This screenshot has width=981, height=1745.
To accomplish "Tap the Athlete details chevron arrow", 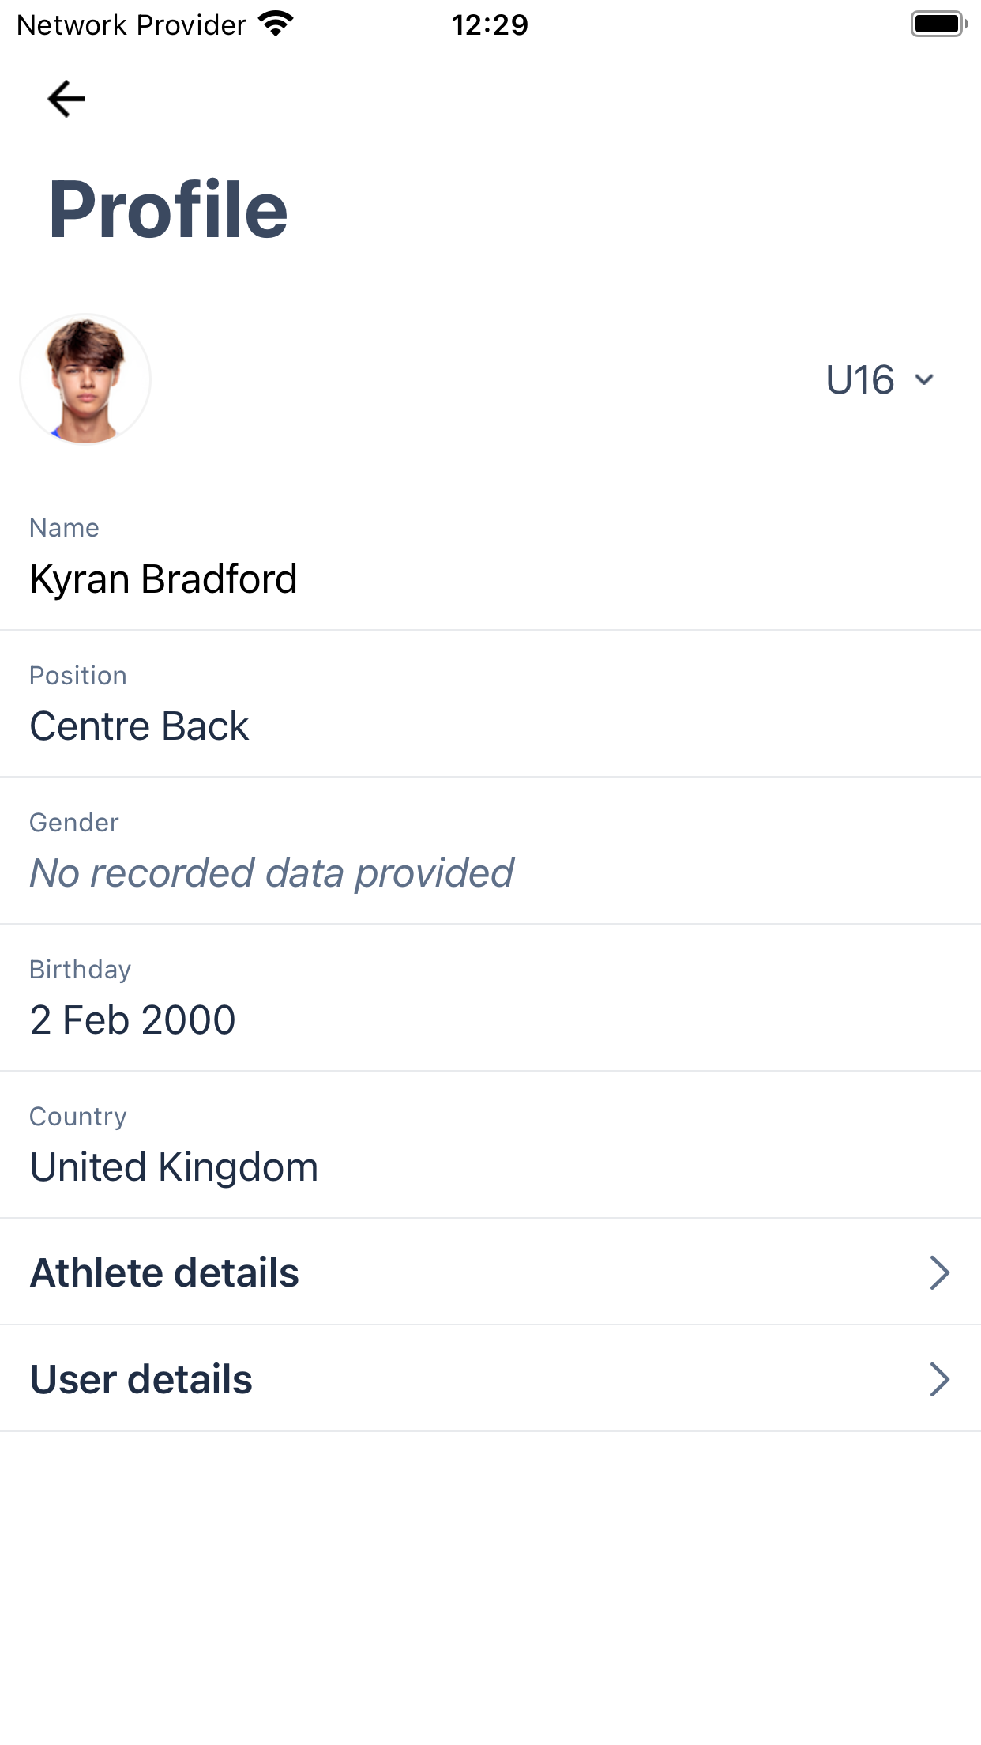I will click(939, 1272).
